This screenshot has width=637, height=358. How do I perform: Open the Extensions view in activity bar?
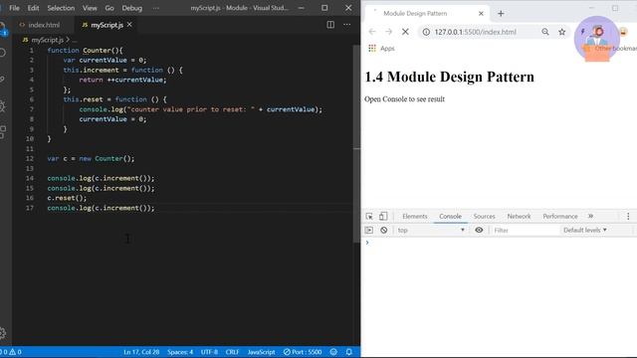(x=2, y=132)
